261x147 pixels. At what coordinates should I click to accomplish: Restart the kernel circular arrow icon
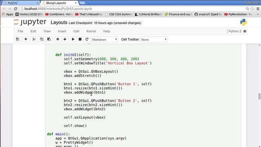point(87,39)
